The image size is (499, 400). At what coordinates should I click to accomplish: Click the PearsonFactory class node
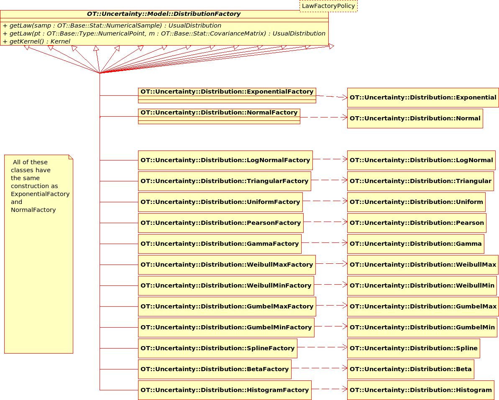pyautogui.click(x=220, y=223)
